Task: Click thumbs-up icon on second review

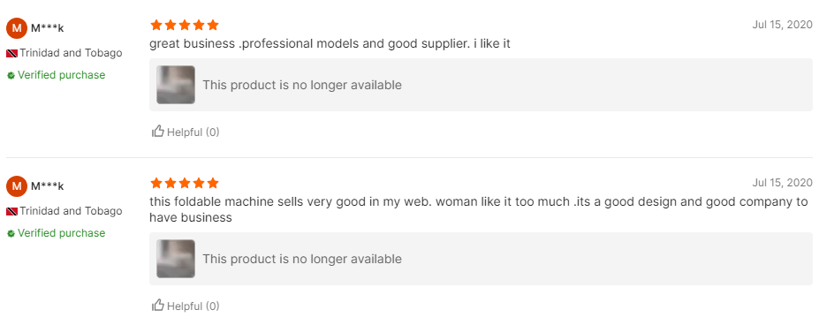Action: click(x=158, y=306)
